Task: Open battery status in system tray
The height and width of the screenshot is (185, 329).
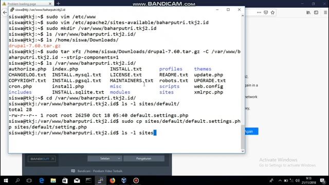Action: pos(286,180)
